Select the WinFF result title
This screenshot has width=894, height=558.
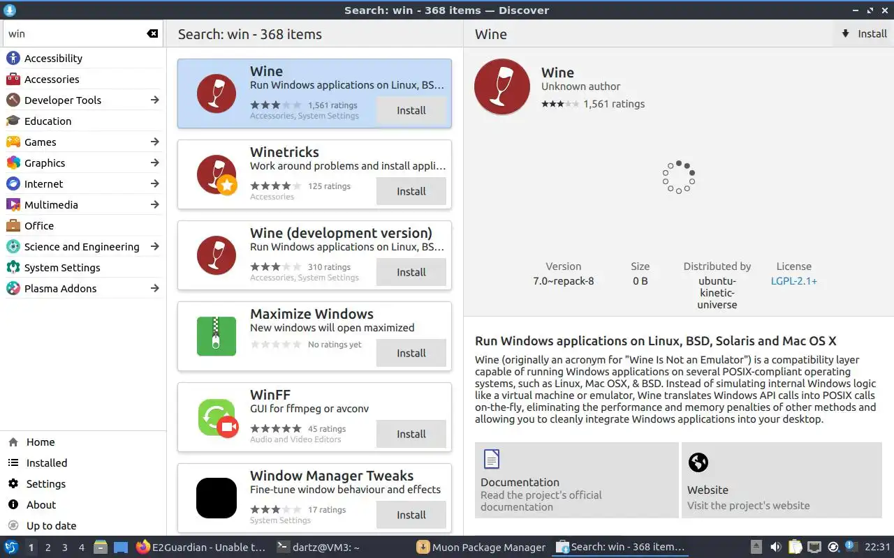coord(270,395)
